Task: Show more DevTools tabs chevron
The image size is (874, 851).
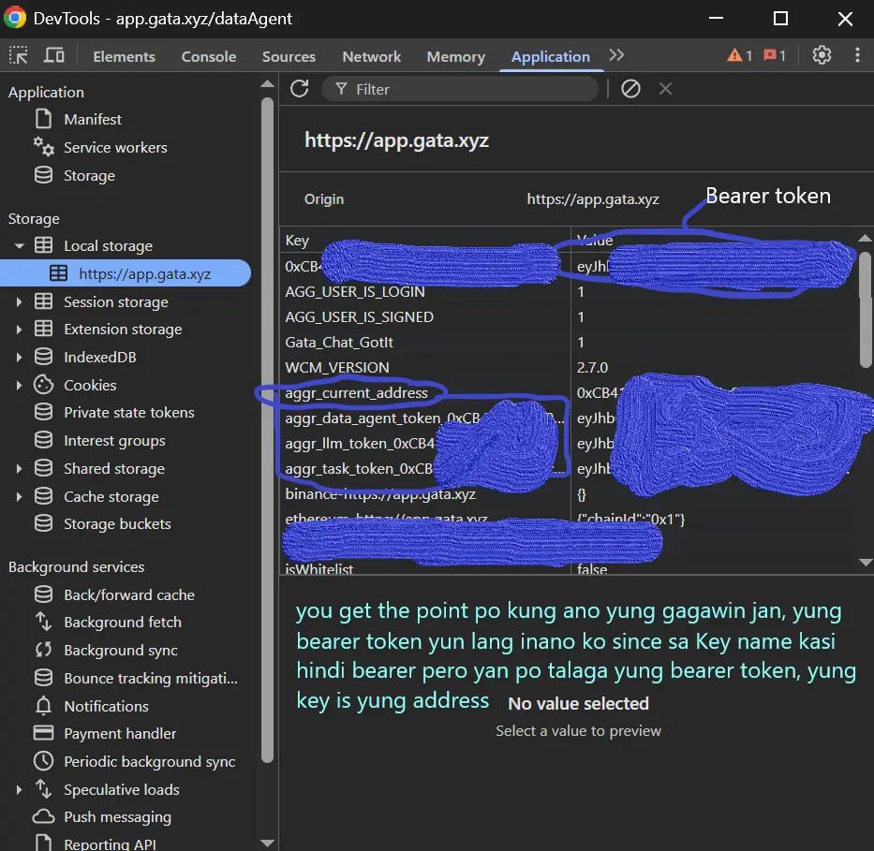Action: [x=616, y=55]
